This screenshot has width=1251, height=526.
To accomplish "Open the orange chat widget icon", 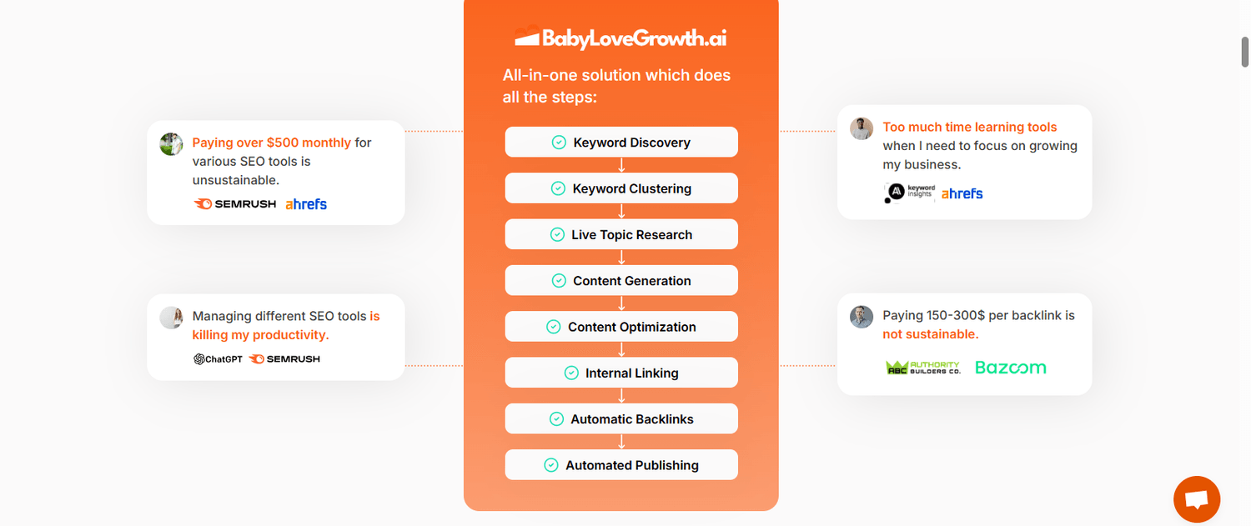I will pyautogui.click(x=1197, y=499).
